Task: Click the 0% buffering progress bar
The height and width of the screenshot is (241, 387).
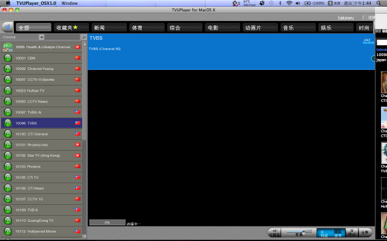Action: (108, 222)
